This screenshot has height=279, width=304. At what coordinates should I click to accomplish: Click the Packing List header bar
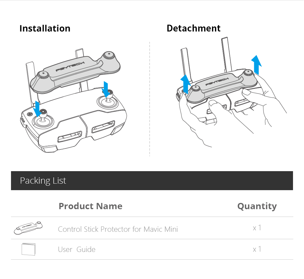152,181
